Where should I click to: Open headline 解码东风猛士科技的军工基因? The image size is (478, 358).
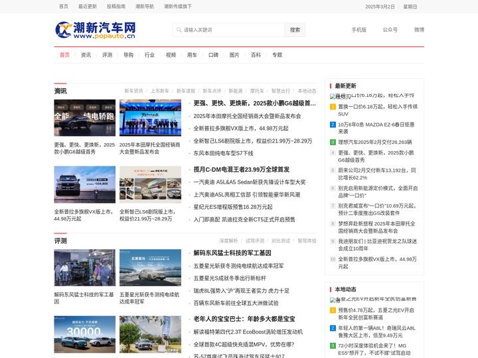coord(232,253)
